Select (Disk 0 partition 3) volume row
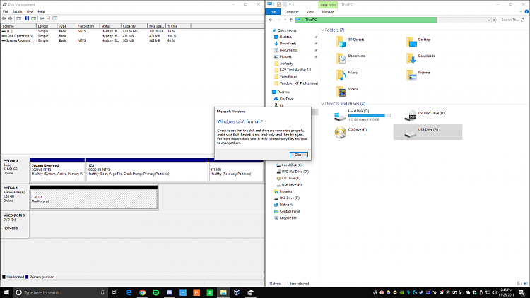The width and height of the screenshot is (530, 298). (95, 36)
